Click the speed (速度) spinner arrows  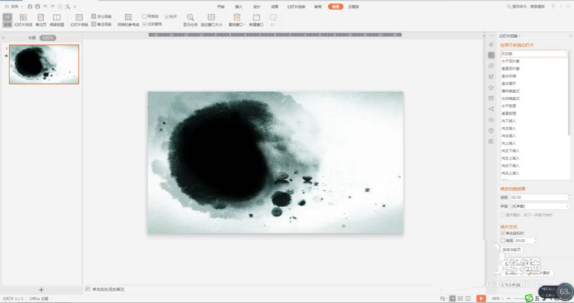(568, 198)
